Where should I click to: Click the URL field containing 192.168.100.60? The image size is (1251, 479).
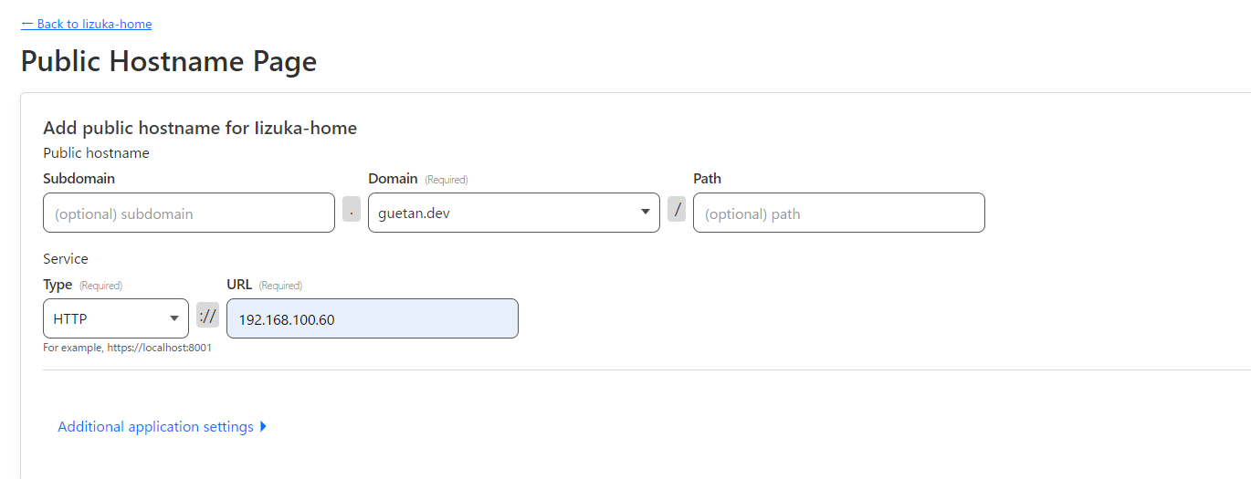point(373,319)
